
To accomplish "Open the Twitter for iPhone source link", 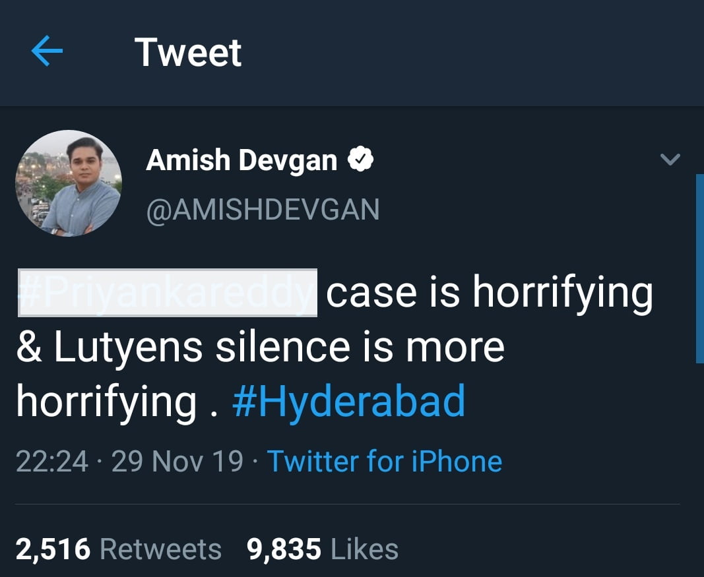I will point(384,461).
